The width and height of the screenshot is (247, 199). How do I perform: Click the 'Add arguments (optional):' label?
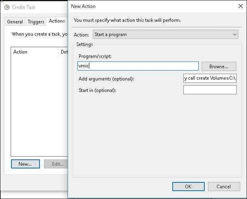click(x=106, y=79)
